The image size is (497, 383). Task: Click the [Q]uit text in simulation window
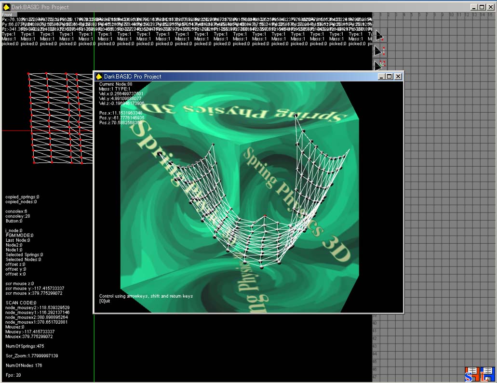tap(105, 301)
